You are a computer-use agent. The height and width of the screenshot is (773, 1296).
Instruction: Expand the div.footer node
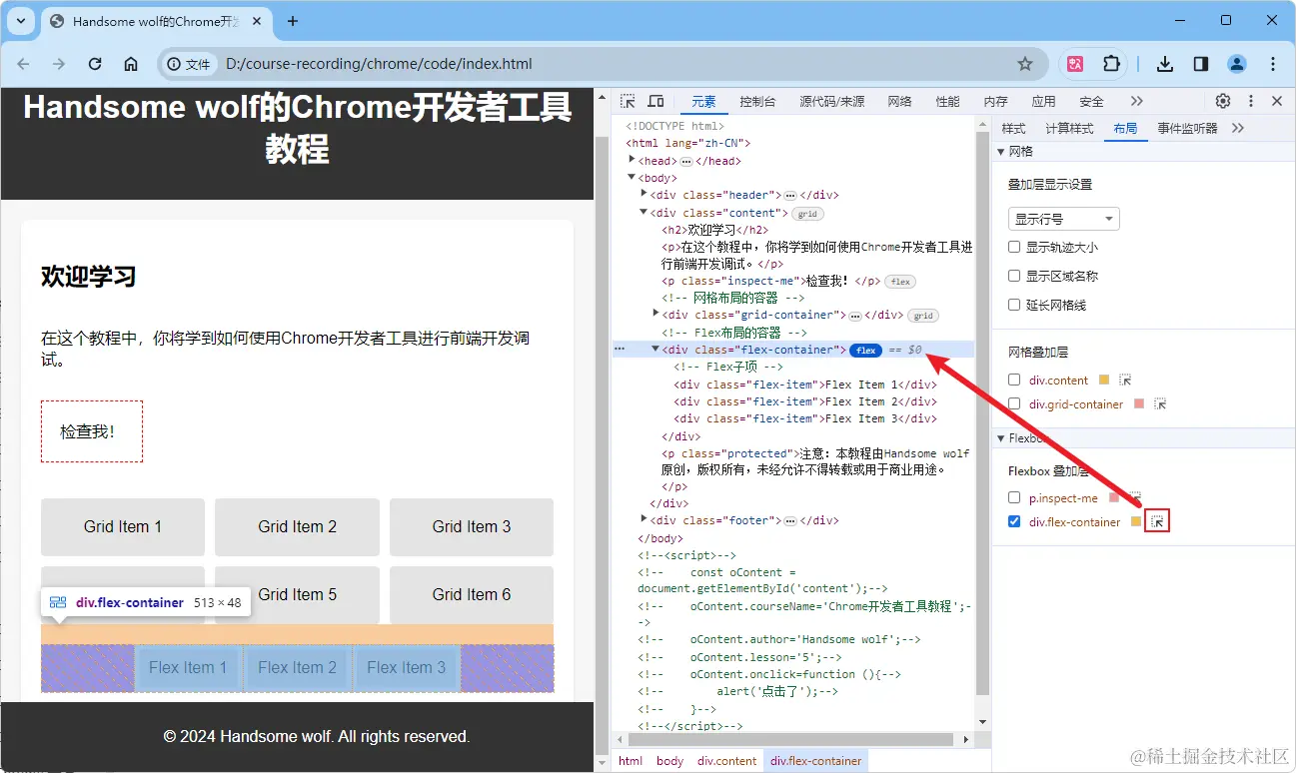point(644,519)
